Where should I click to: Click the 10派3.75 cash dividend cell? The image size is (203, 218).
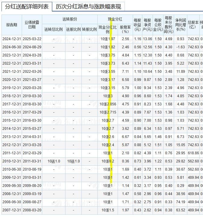coord(108,55)
